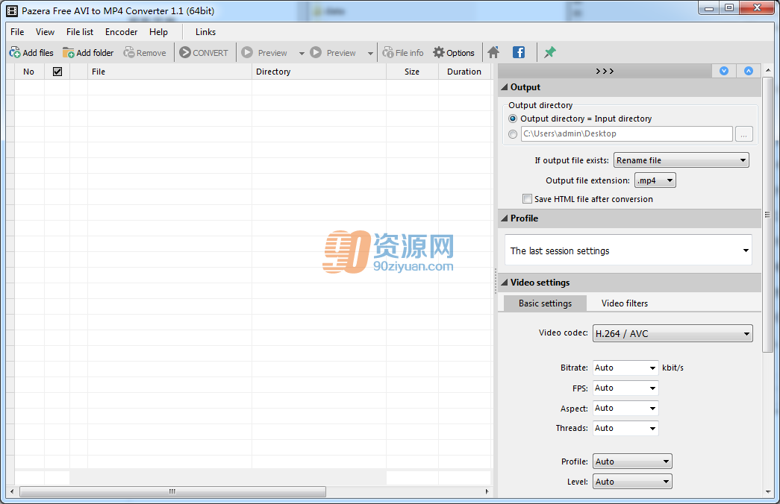Click the output directory path field

pyautogui.click(x=626, y=133)
